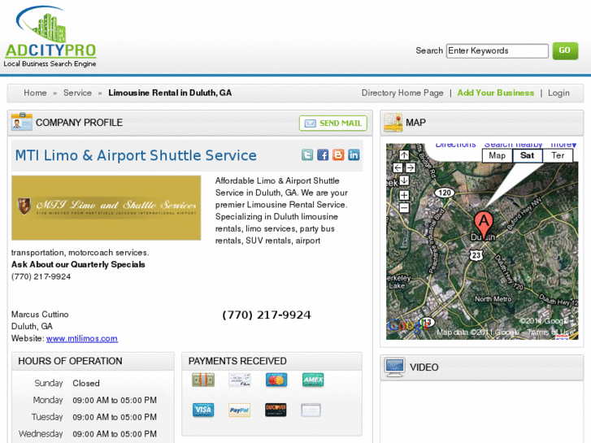Click the check payment icon
This screenshot has height=443, width=591.
coord(240,380)
